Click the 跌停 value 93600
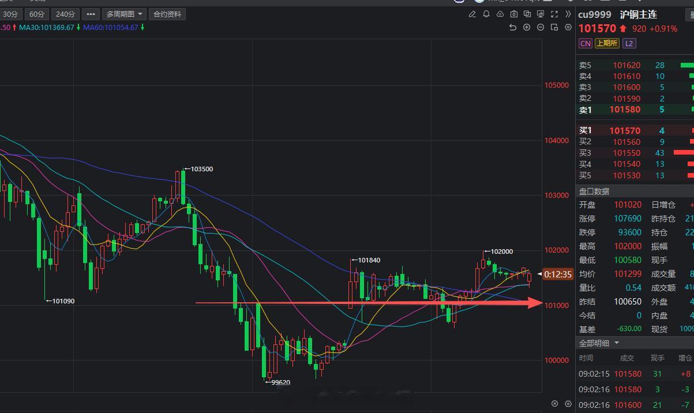 pos(630,232)
